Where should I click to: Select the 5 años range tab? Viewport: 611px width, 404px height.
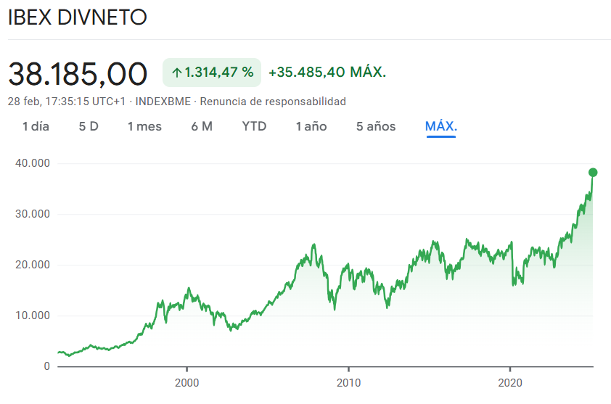click(x=376, y=126)
